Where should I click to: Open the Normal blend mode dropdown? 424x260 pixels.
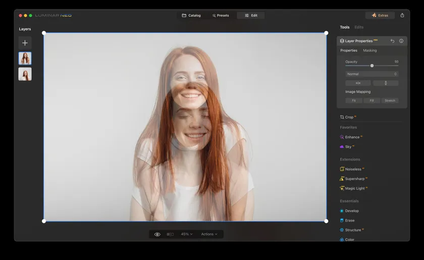pyautogui.click(x=372, y=74)
